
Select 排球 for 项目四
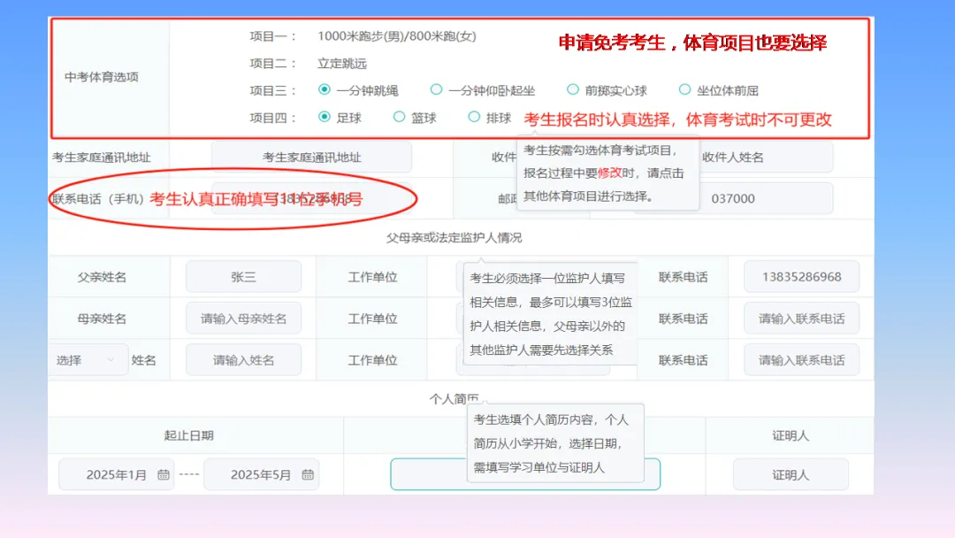[475, 116]
